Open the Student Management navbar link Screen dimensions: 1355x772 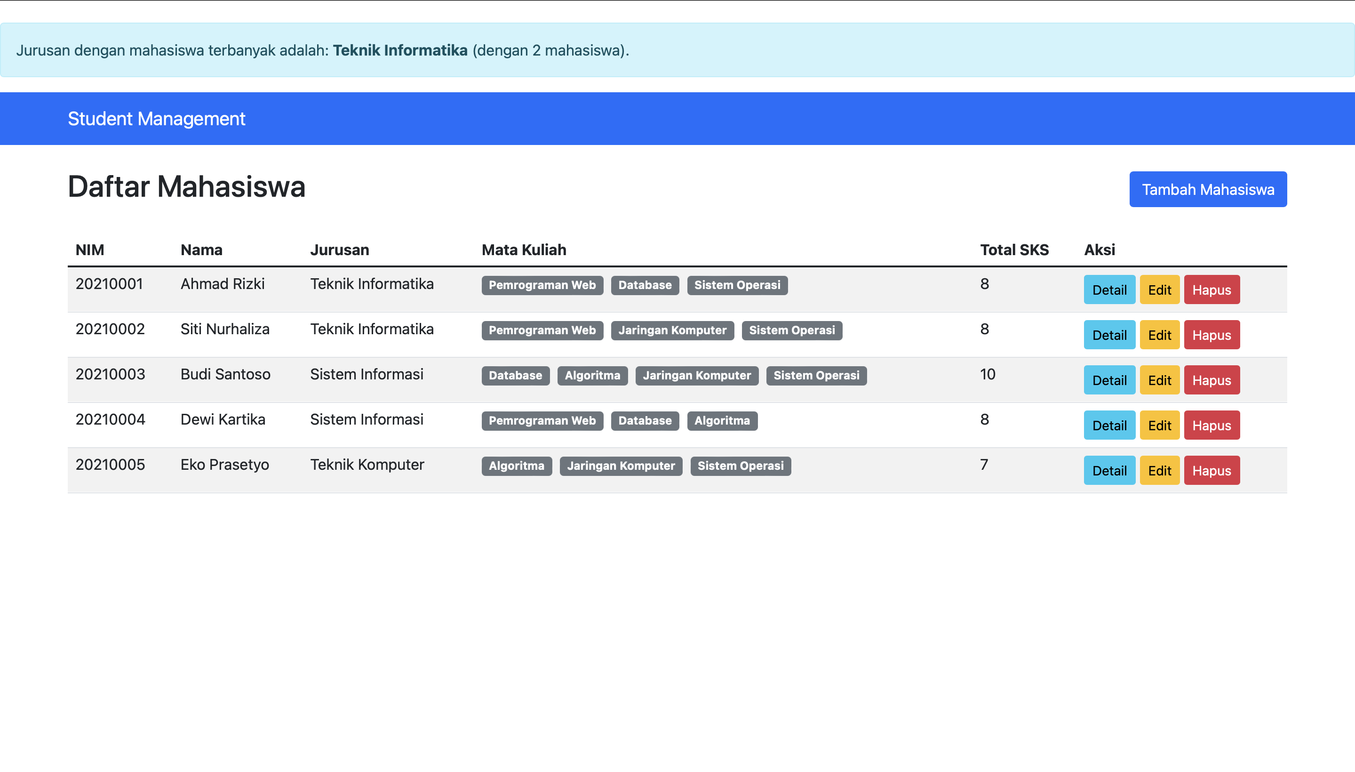tap(156, 119)
